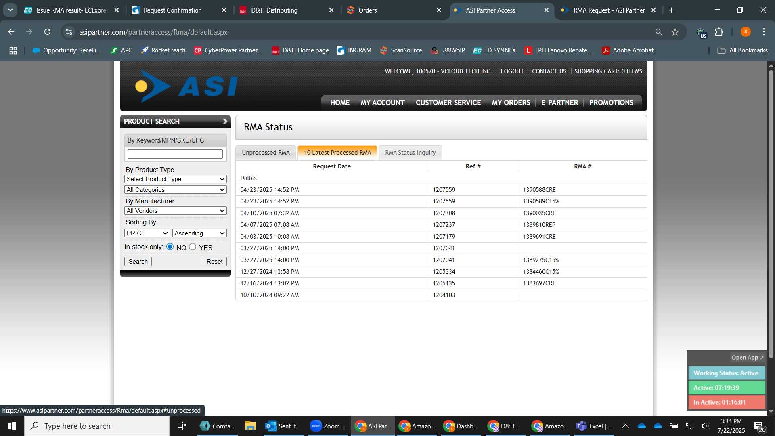Open All Categories dropdown

(175, 189)
